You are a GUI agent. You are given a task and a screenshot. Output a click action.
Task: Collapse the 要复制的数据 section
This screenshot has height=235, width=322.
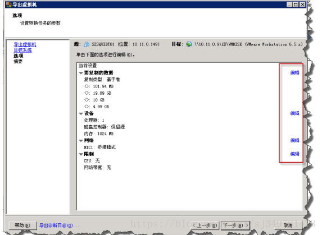[81, 73]
